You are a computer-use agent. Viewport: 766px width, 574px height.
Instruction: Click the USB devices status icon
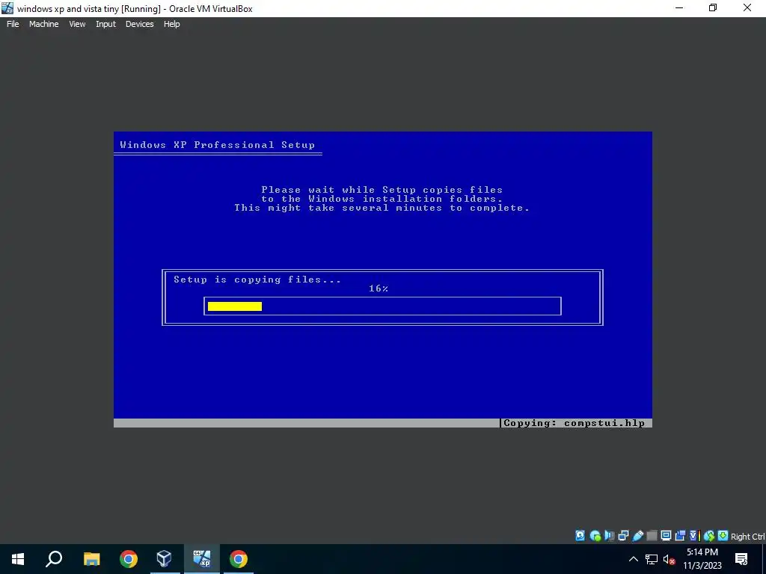tap(637, 536)
